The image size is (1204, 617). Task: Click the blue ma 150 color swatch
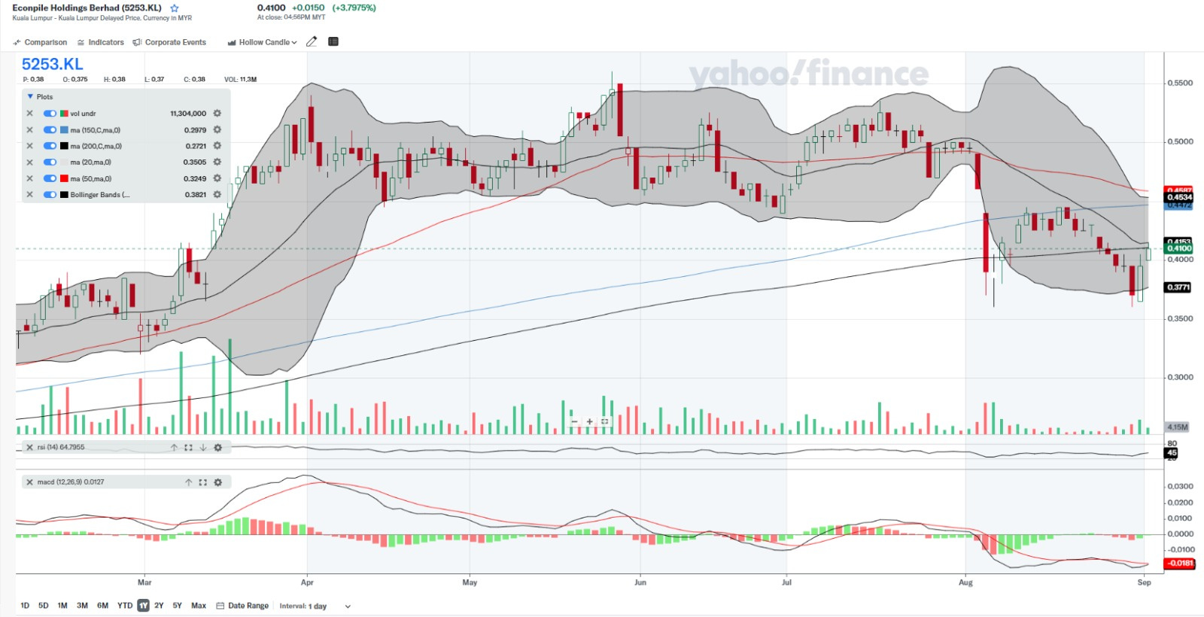(x=64, y=130)
